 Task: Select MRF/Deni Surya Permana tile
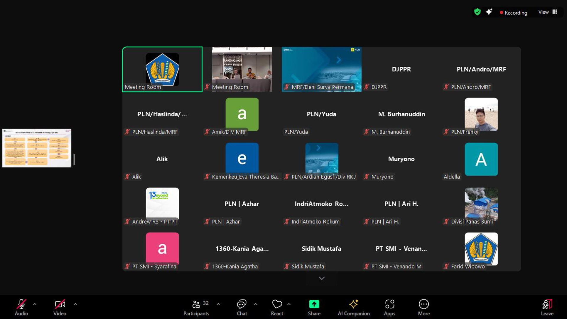click(x=322, y=69)
